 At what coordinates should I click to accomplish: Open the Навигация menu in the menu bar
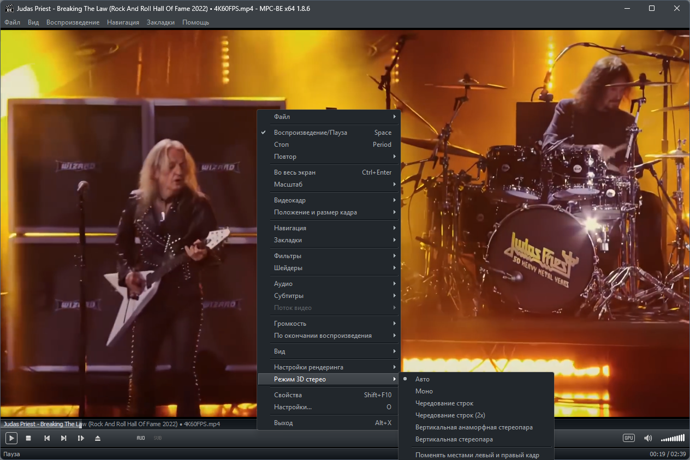pyautogui.click(x=123, y=22)
